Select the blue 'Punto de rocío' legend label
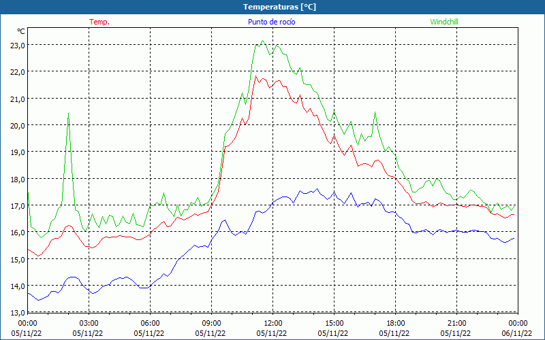The height and width of the screenshot is (340, 545). pyautogui.click(x=271, y=22)
